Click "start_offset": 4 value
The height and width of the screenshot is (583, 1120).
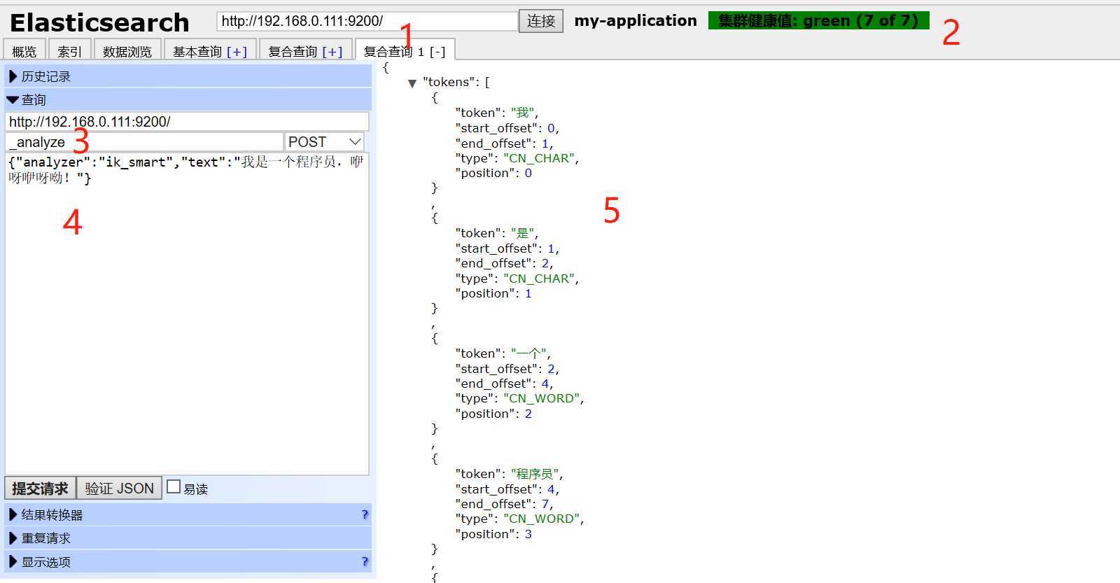pos(551,489)
